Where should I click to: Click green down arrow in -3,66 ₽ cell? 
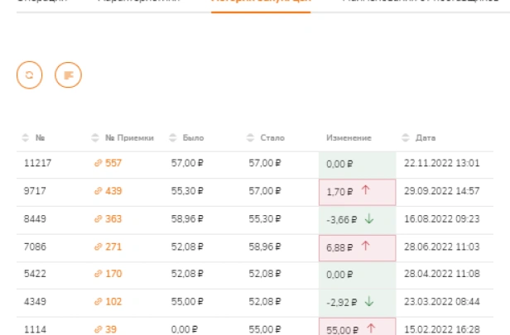tap(369, 218)
